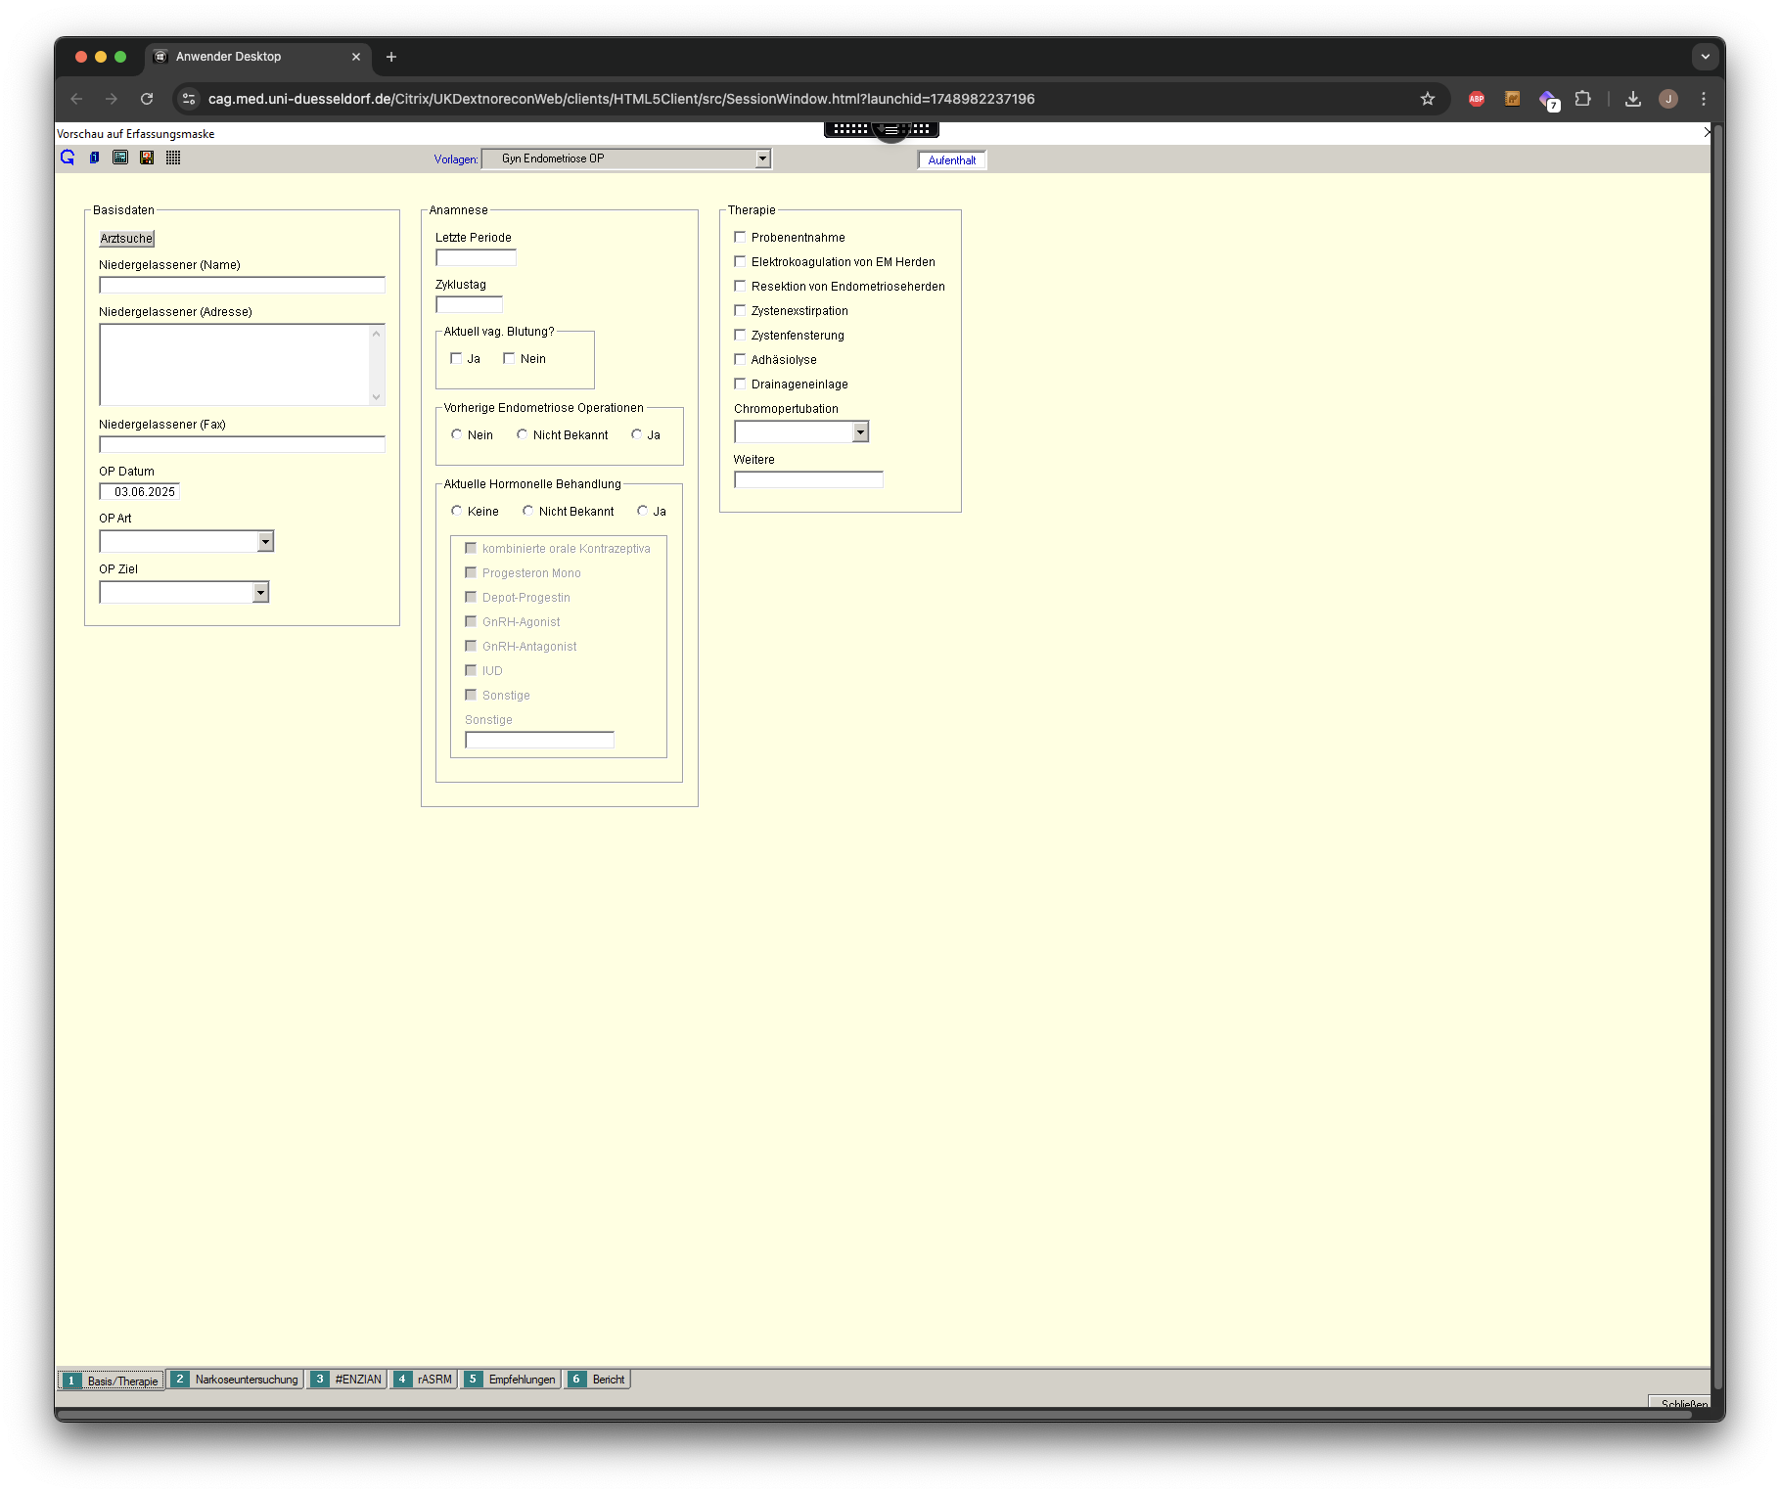Open the Vorlagen template dropdown

[762, 158]
